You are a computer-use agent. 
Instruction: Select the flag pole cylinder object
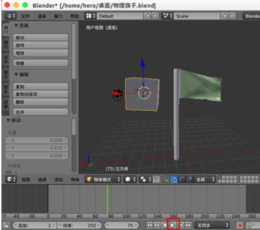[176, 115]
